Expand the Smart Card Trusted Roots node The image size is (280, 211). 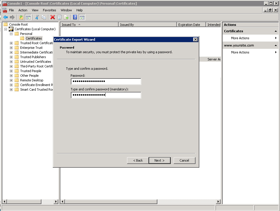[x=11, y=90]
